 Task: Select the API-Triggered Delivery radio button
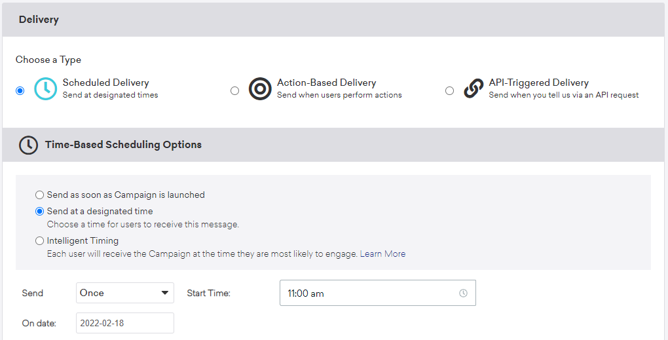click(x=449, y=91)
